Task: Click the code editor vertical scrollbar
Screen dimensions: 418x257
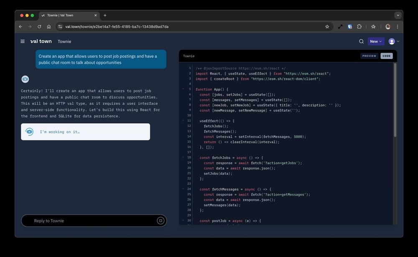Action: (x=395, y=100)
